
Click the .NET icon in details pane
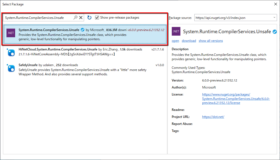point(176,31)
